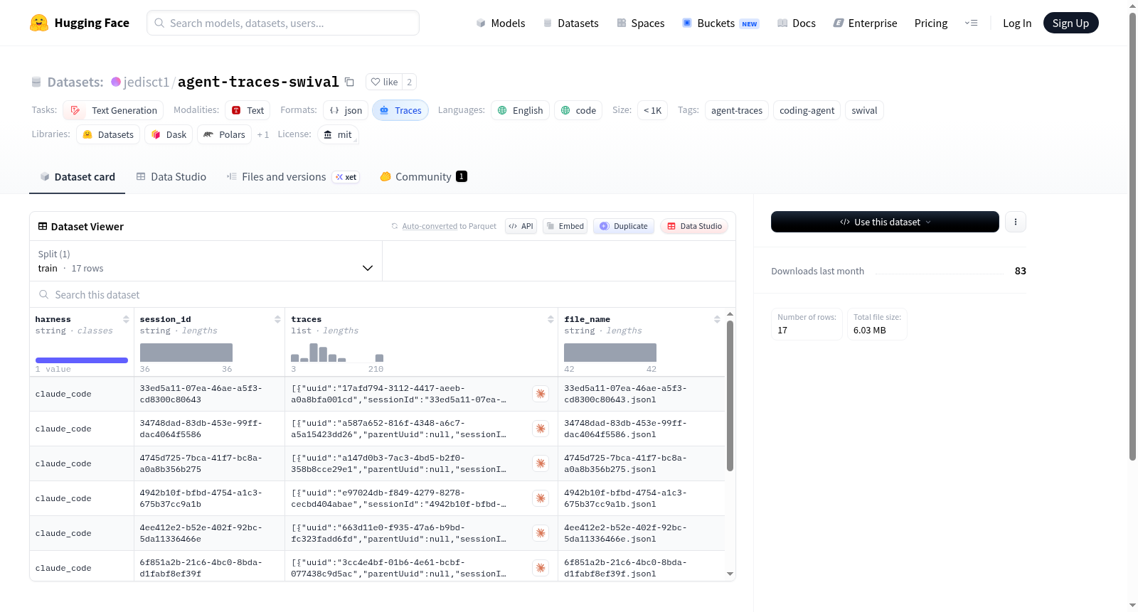Open Docs in the top navigation
Image resolution: width=1138 pixels, height=612 pixels.
click(x=797, y=23)
